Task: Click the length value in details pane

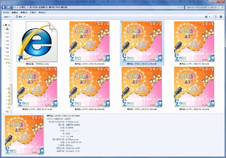Action: (69, 127)
